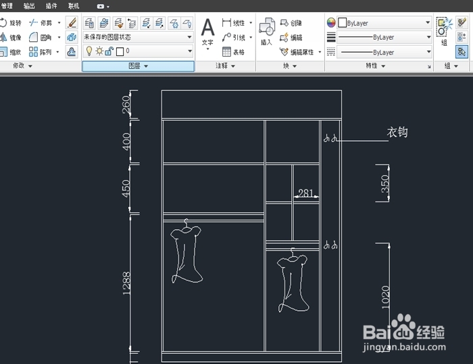Viewport: 473px width, 364px height.
Task: Click the Layer Freeze icon
Action: tap(174, 23)
